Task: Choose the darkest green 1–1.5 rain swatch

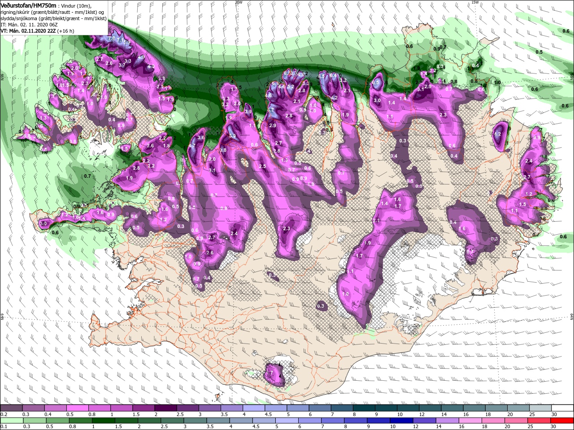Action: (103, 421)
